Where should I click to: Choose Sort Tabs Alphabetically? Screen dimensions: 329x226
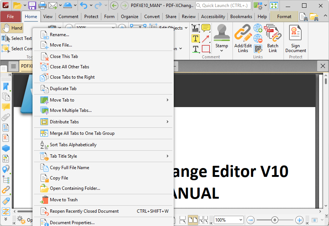coord(103,145)
